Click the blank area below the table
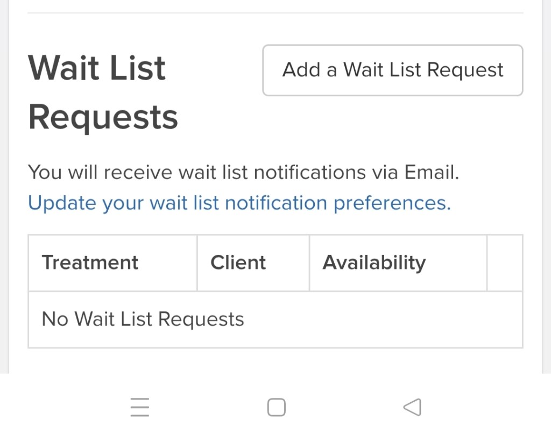 coord(275,360)
